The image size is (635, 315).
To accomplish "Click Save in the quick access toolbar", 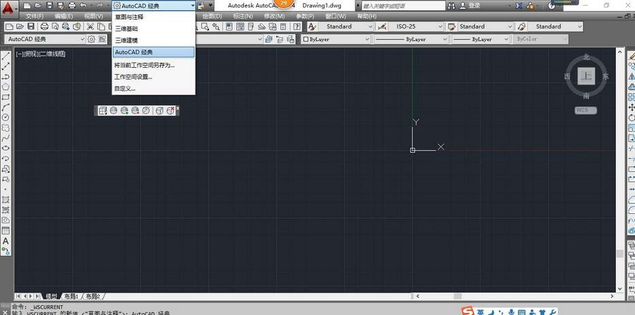I will pos(50,5).
